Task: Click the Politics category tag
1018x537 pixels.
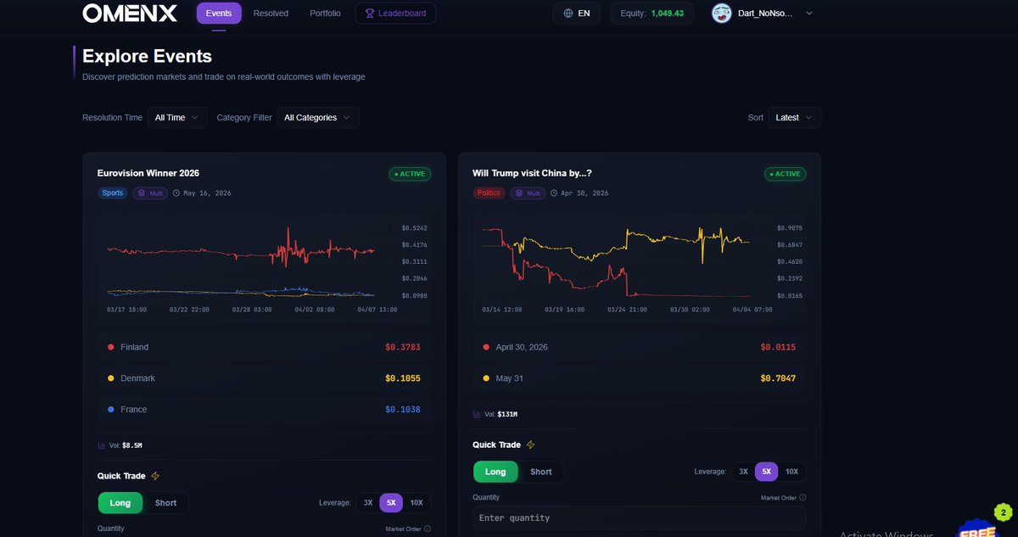Action: pyautogui.click(x=489, y=193)
